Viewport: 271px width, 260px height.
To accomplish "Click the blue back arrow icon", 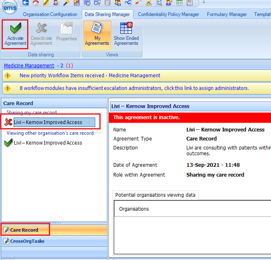I will pyautogui.click(x=25, y=3).
